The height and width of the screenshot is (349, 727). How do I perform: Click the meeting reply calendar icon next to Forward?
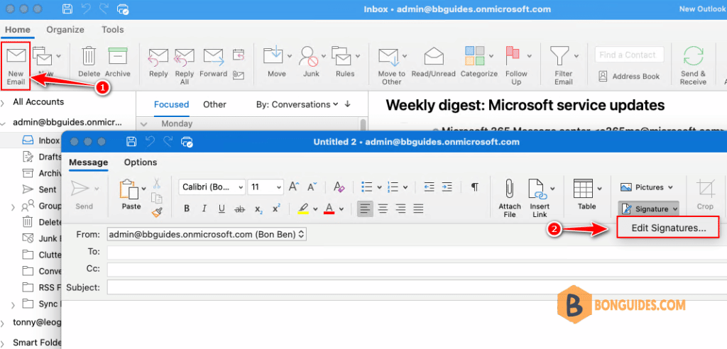point(239,55)
